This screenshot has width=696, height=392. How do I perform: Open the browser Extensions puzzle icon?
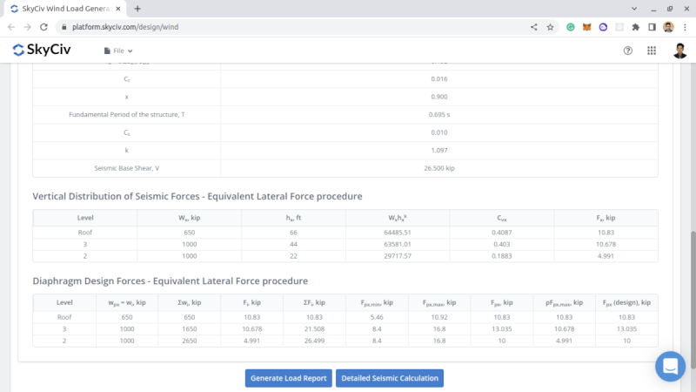pyautogui.click(x=635, y=27)
